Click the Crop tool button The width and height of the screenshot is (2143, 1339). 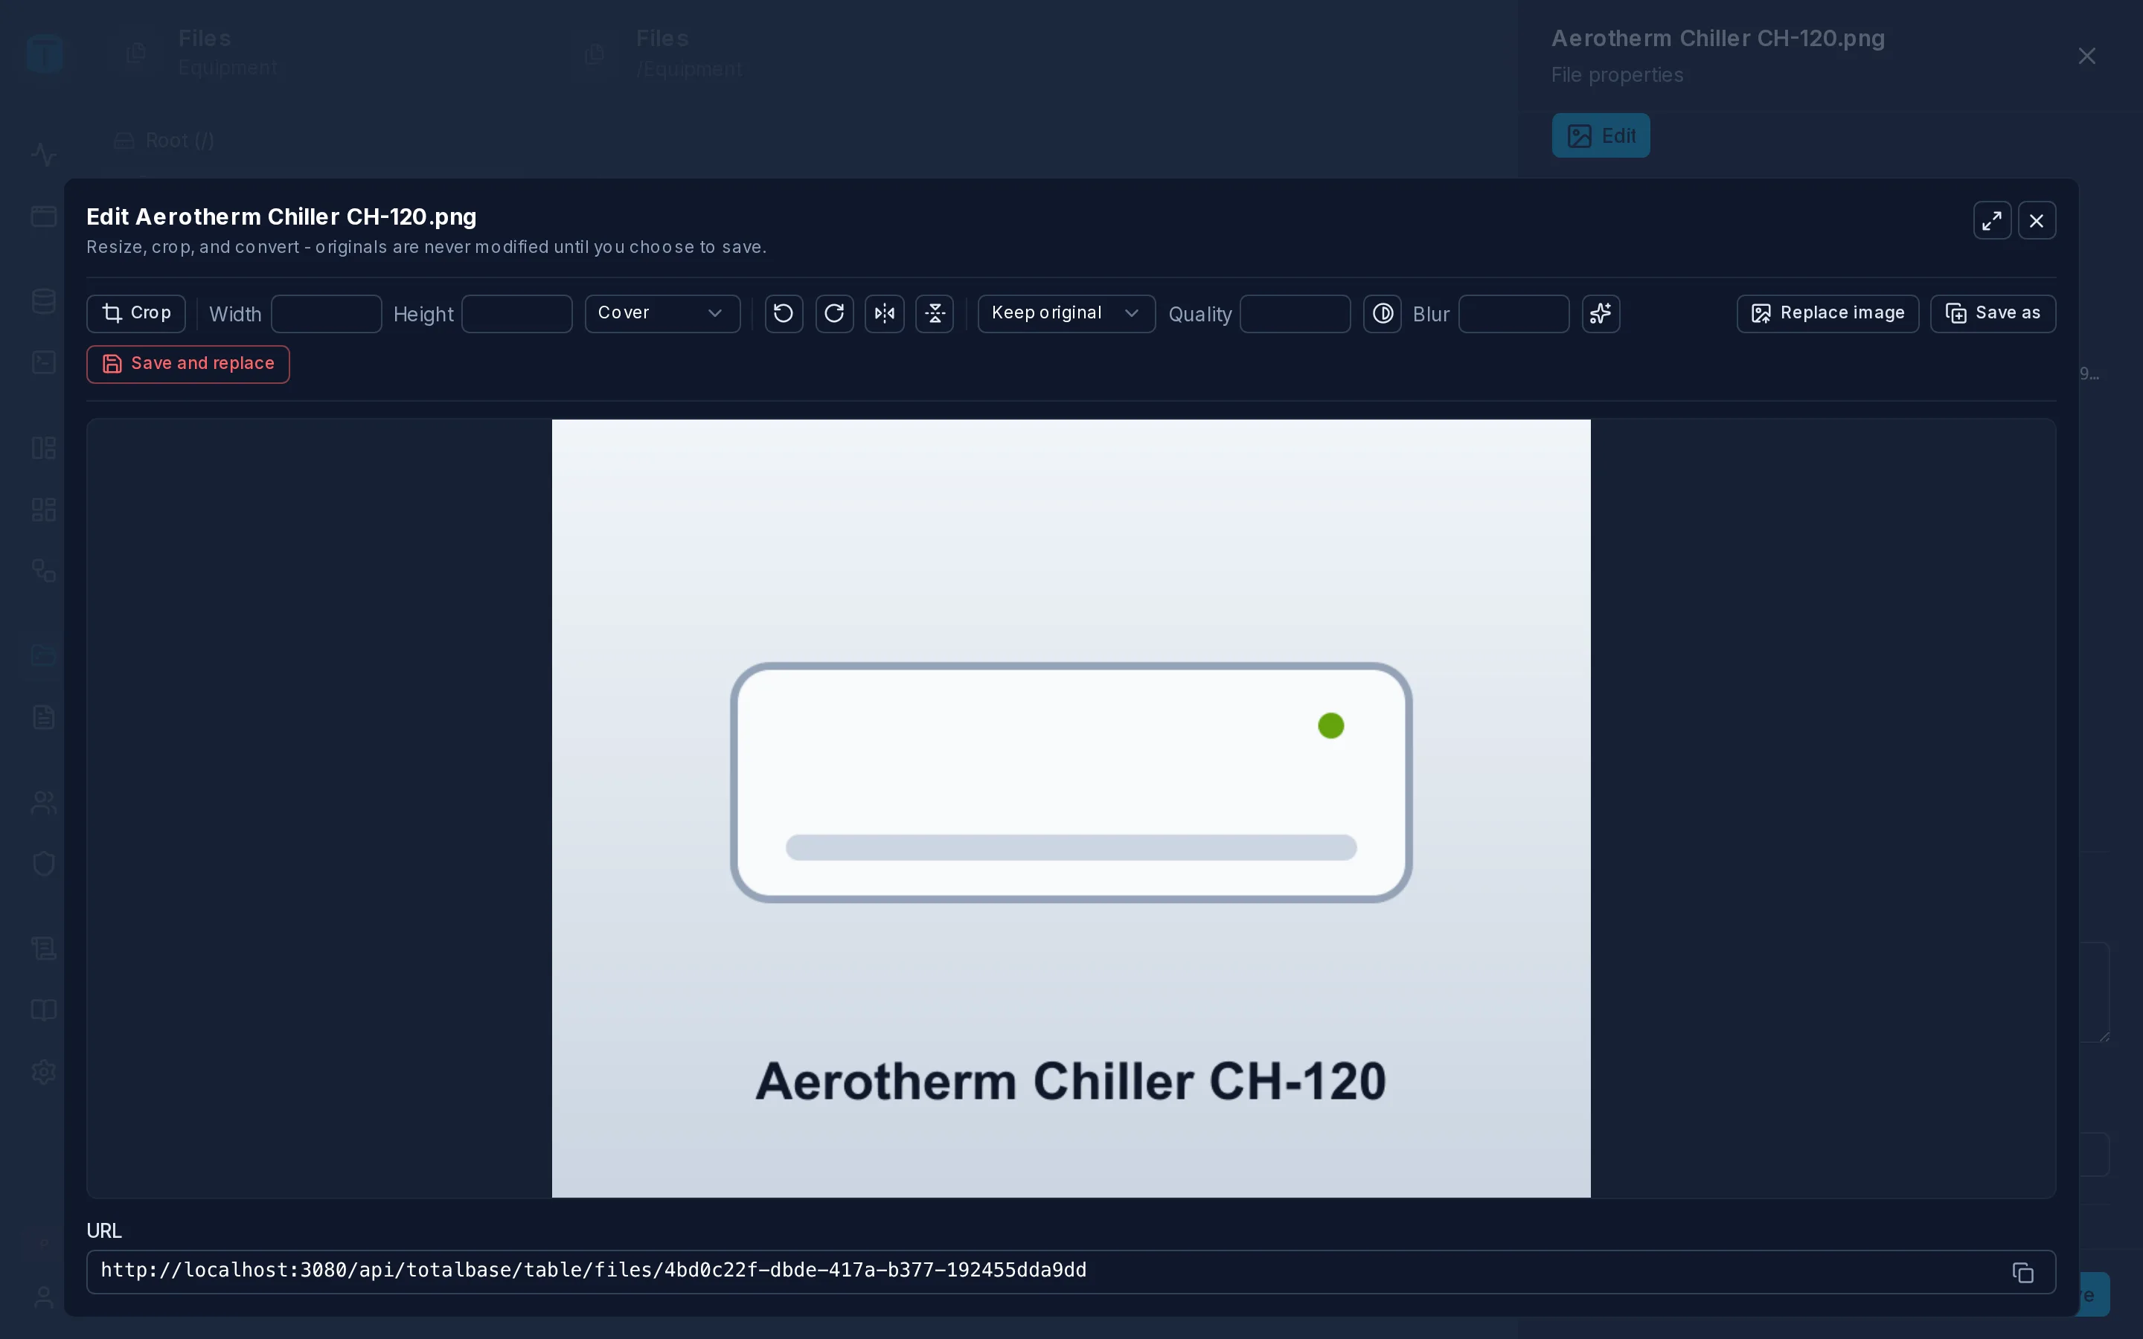(x=136, y=313)
